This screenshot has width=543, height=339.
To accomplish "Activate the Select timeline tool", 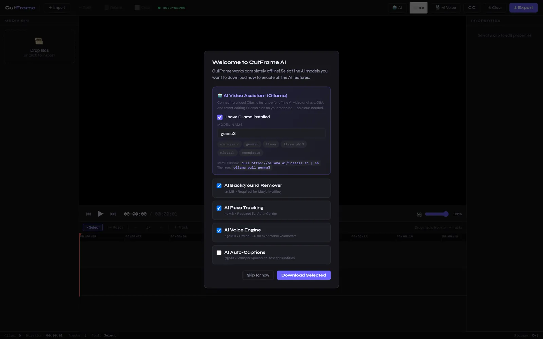I will 93,227.
